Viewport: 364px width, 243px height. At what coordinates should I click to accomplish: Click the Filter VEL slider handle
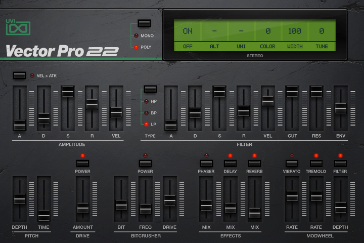268,101
